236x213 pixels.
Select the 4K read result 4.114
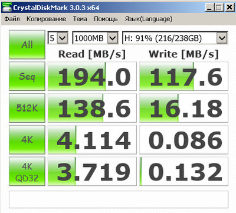[92, 140]
